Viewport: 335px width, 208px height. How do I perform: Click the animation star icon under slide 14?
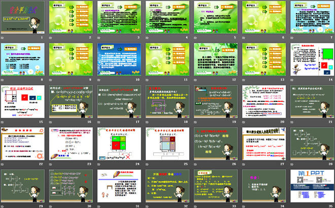292,80
